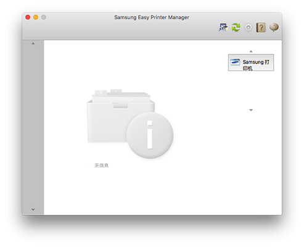
Task: Click the green refresh arrows icon
Action: [236, 27]
